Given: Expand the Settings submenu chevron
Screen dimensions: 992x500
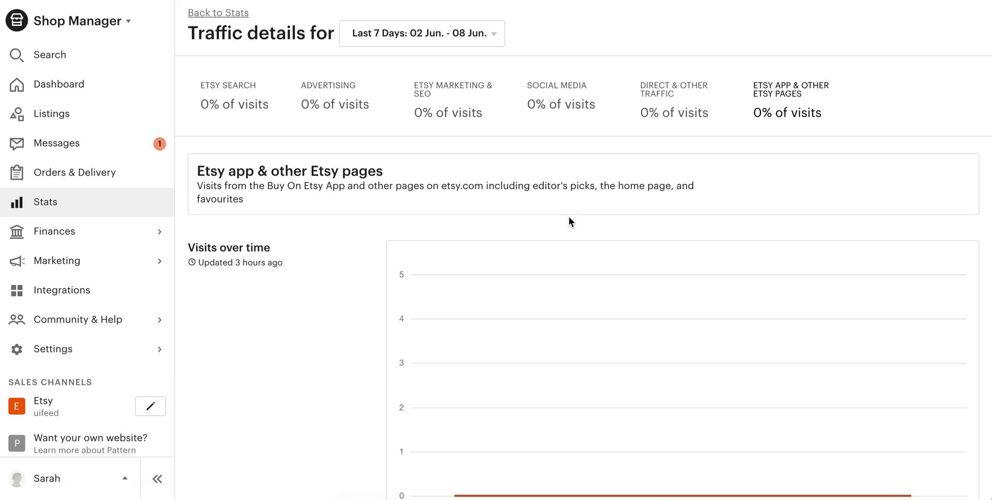Looking at the screenshot, I should click(x=160, y=350).
